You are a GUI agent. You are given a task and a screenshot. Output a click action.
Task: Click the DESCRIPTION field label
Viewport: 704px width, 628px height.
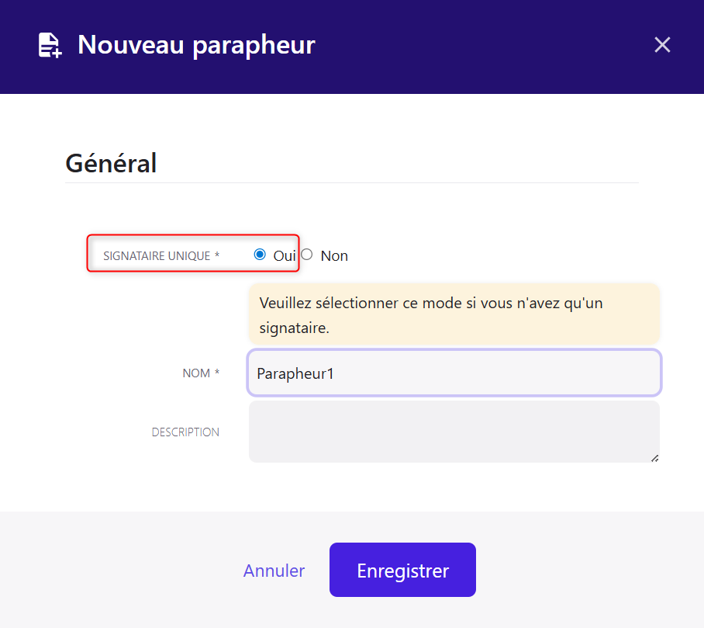coord(185,432)
